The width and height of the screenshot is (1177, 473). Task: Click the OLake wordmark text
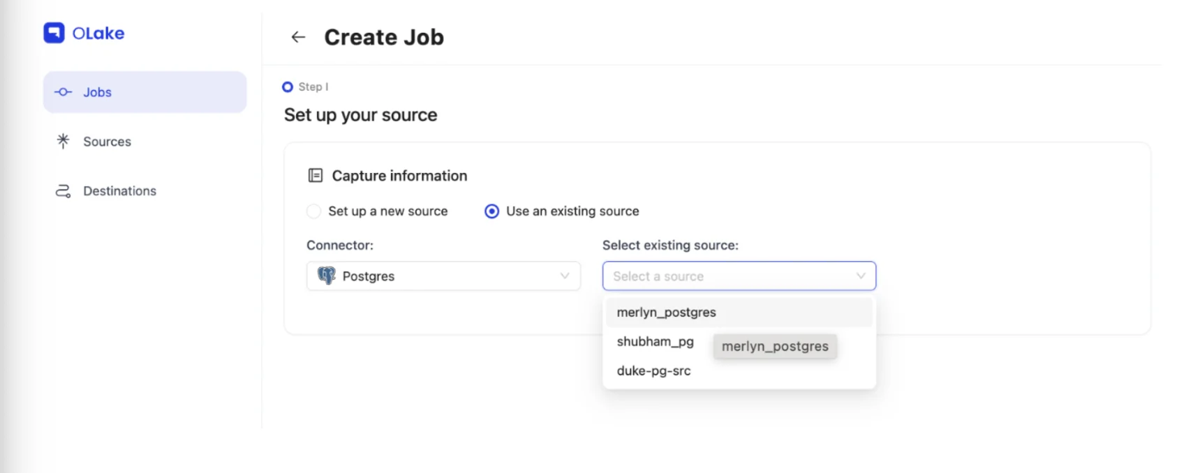[98, 33]
